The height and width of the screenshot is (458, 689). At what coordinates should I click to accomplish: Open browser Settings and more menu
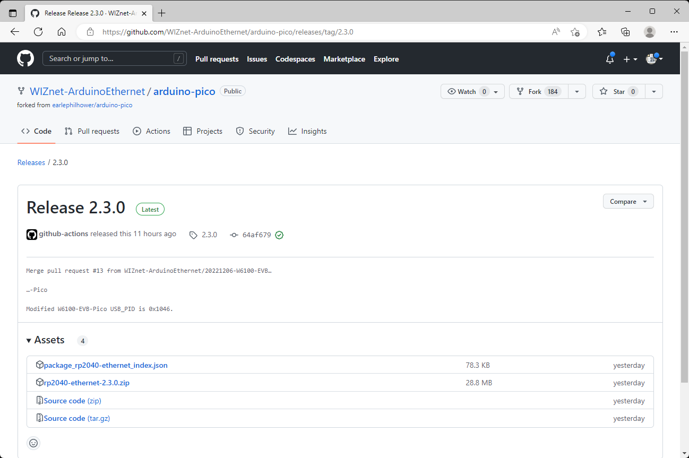(674, 32)
